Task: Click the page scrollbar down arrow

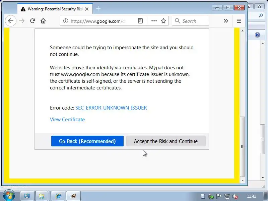Action: [x=242, y=180]
